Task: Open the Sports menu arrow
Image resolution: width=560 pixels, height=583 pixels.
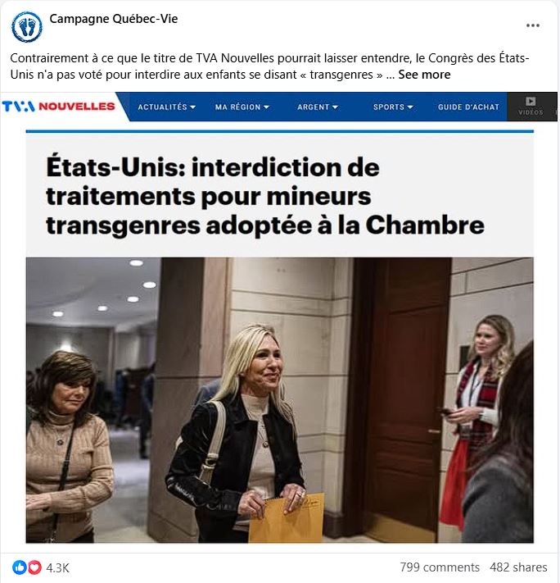Action: tap(410, 107)
